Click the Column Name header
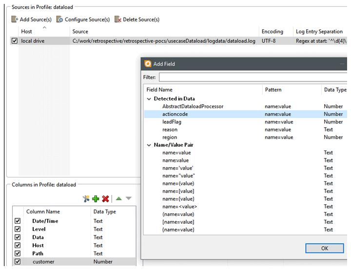 (43, 212)
